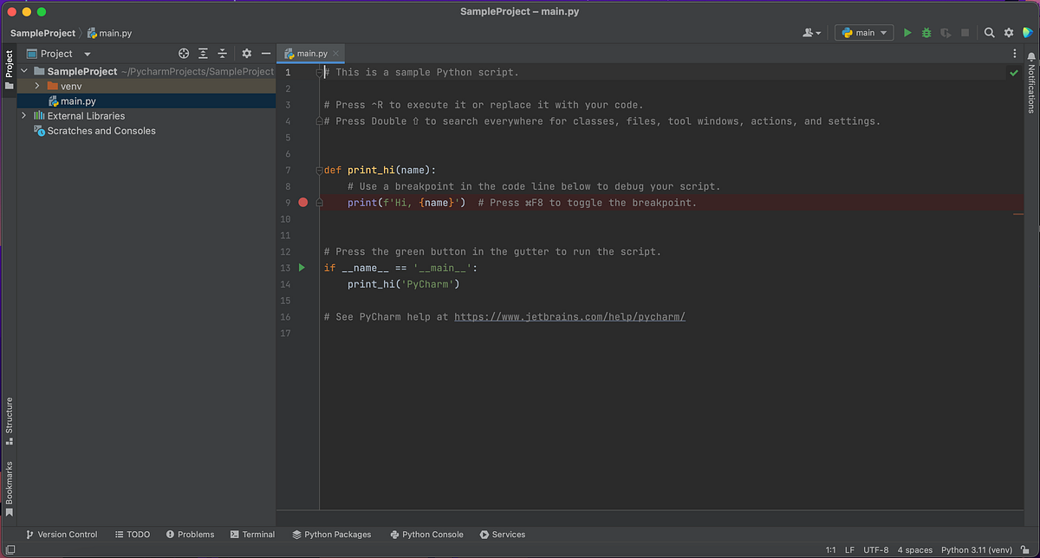Select the Opened File in Project view
The height and width of the screenshot is (558, 1040).
click(x=183, y=53)
